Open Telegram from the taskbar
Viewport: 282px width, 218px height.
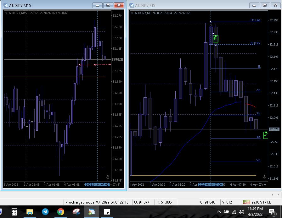(x=45, y=212)
